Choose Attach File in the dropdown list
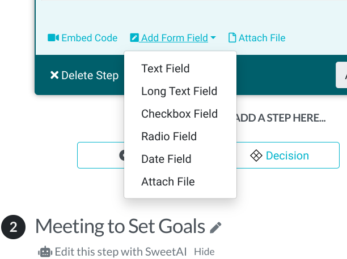 coord(168,182)
